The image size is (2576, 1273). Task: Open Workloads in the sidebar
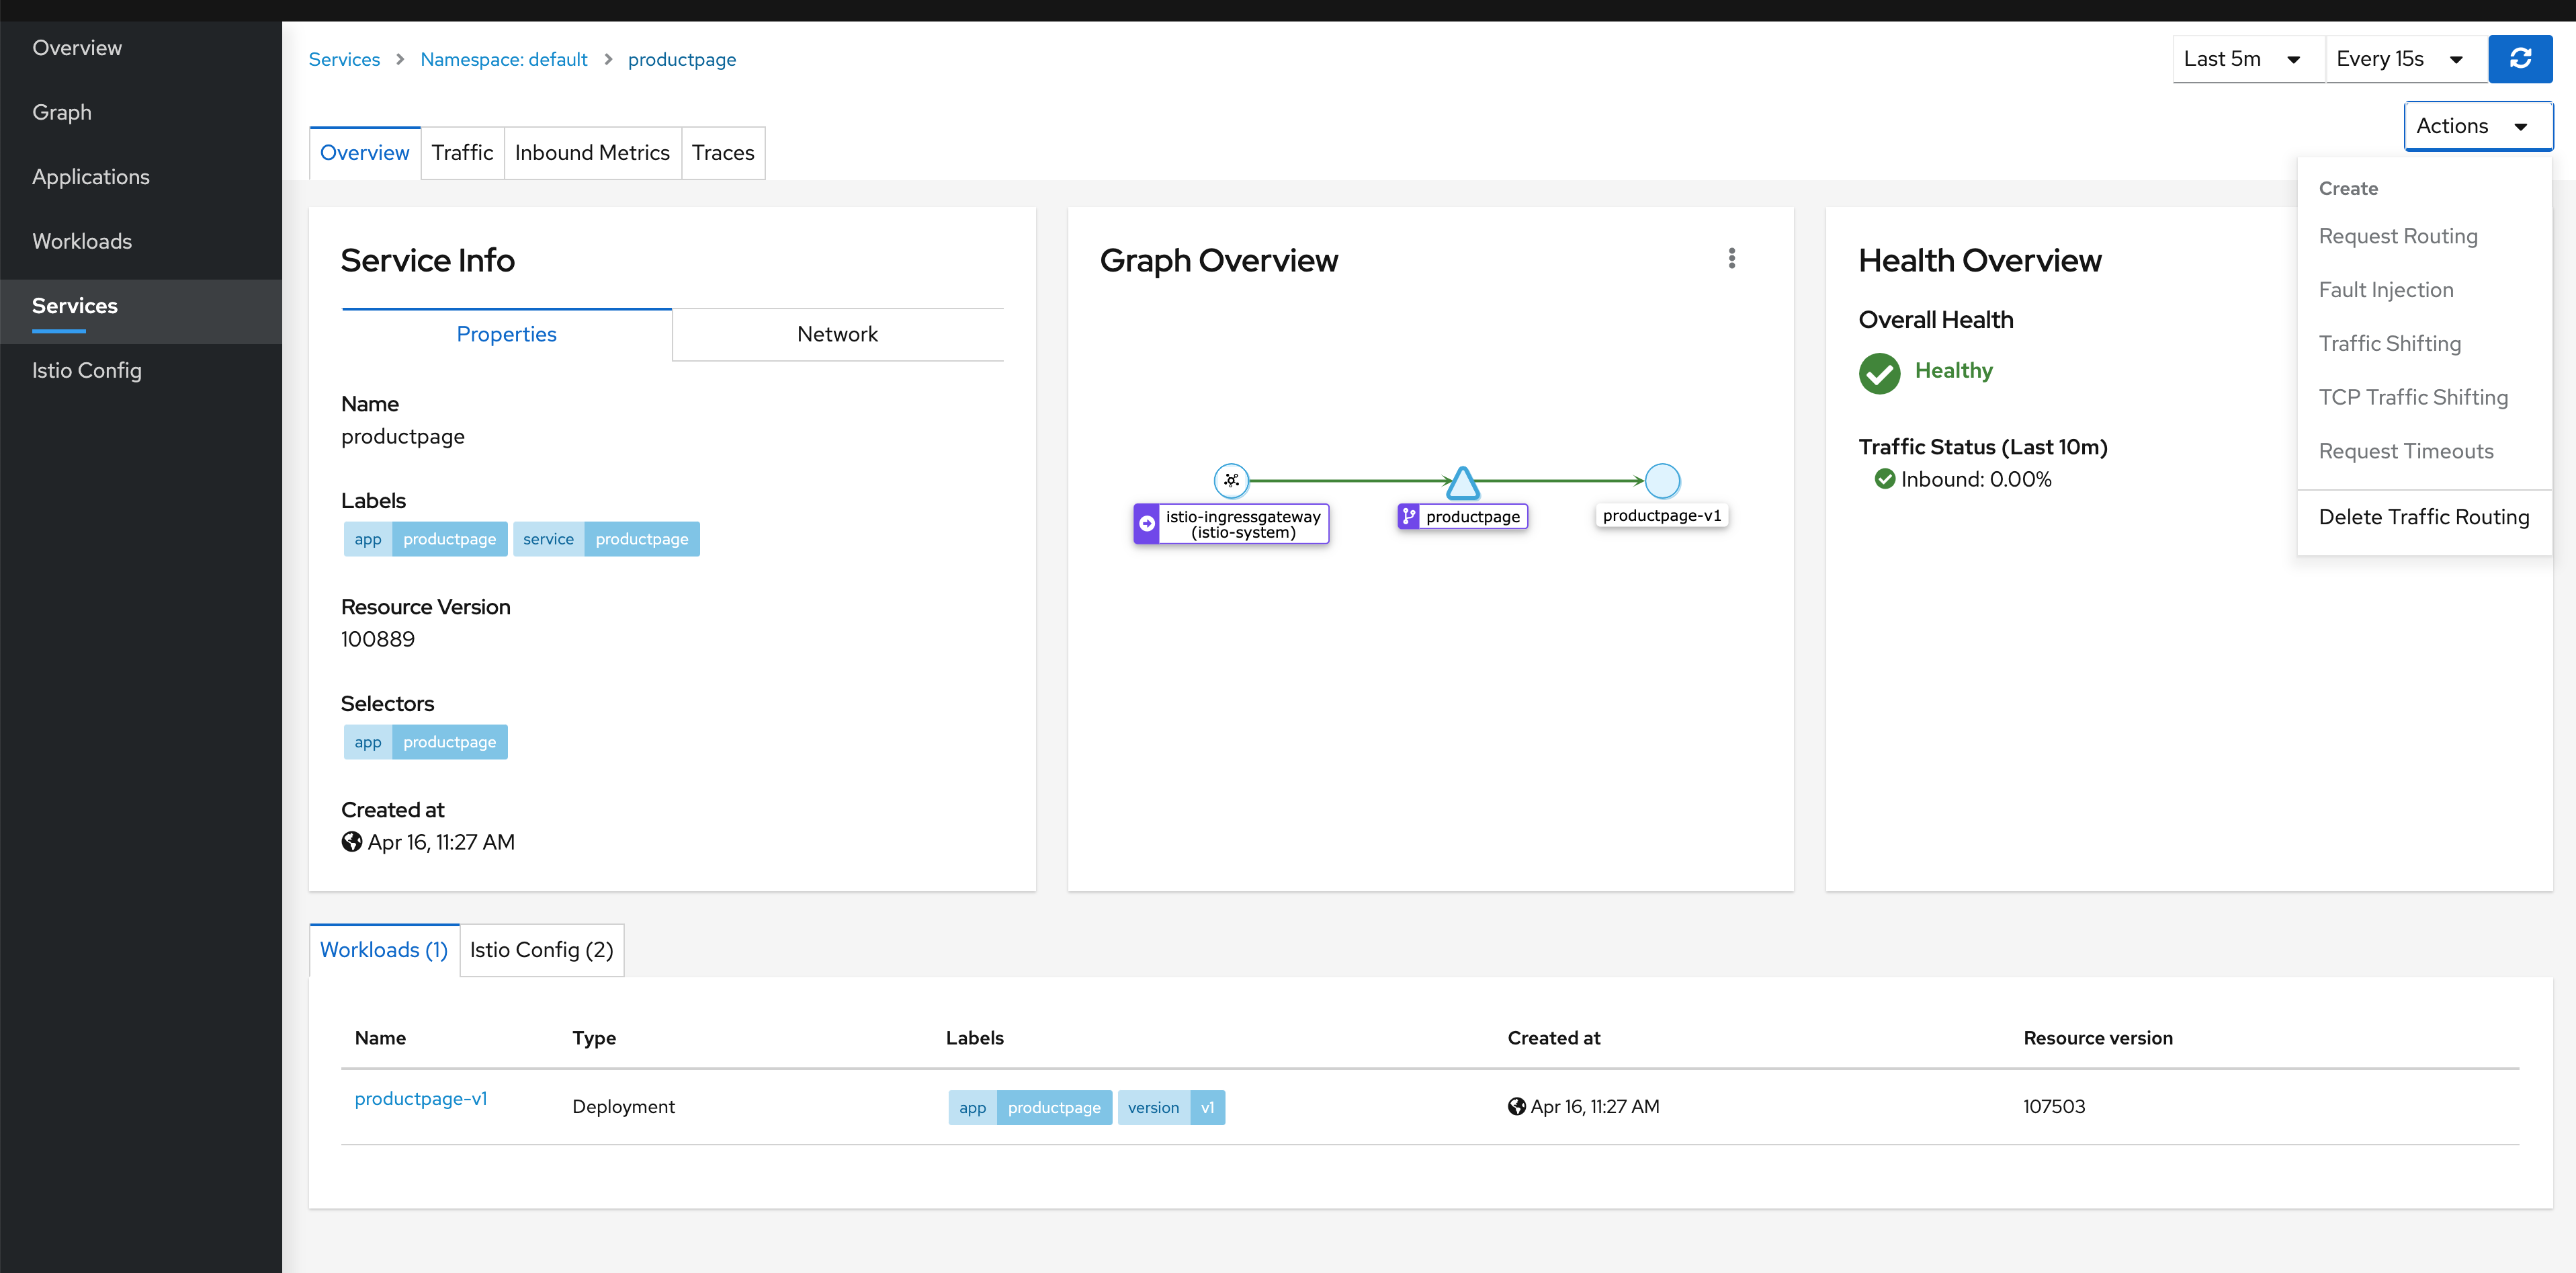pos(141,241)
